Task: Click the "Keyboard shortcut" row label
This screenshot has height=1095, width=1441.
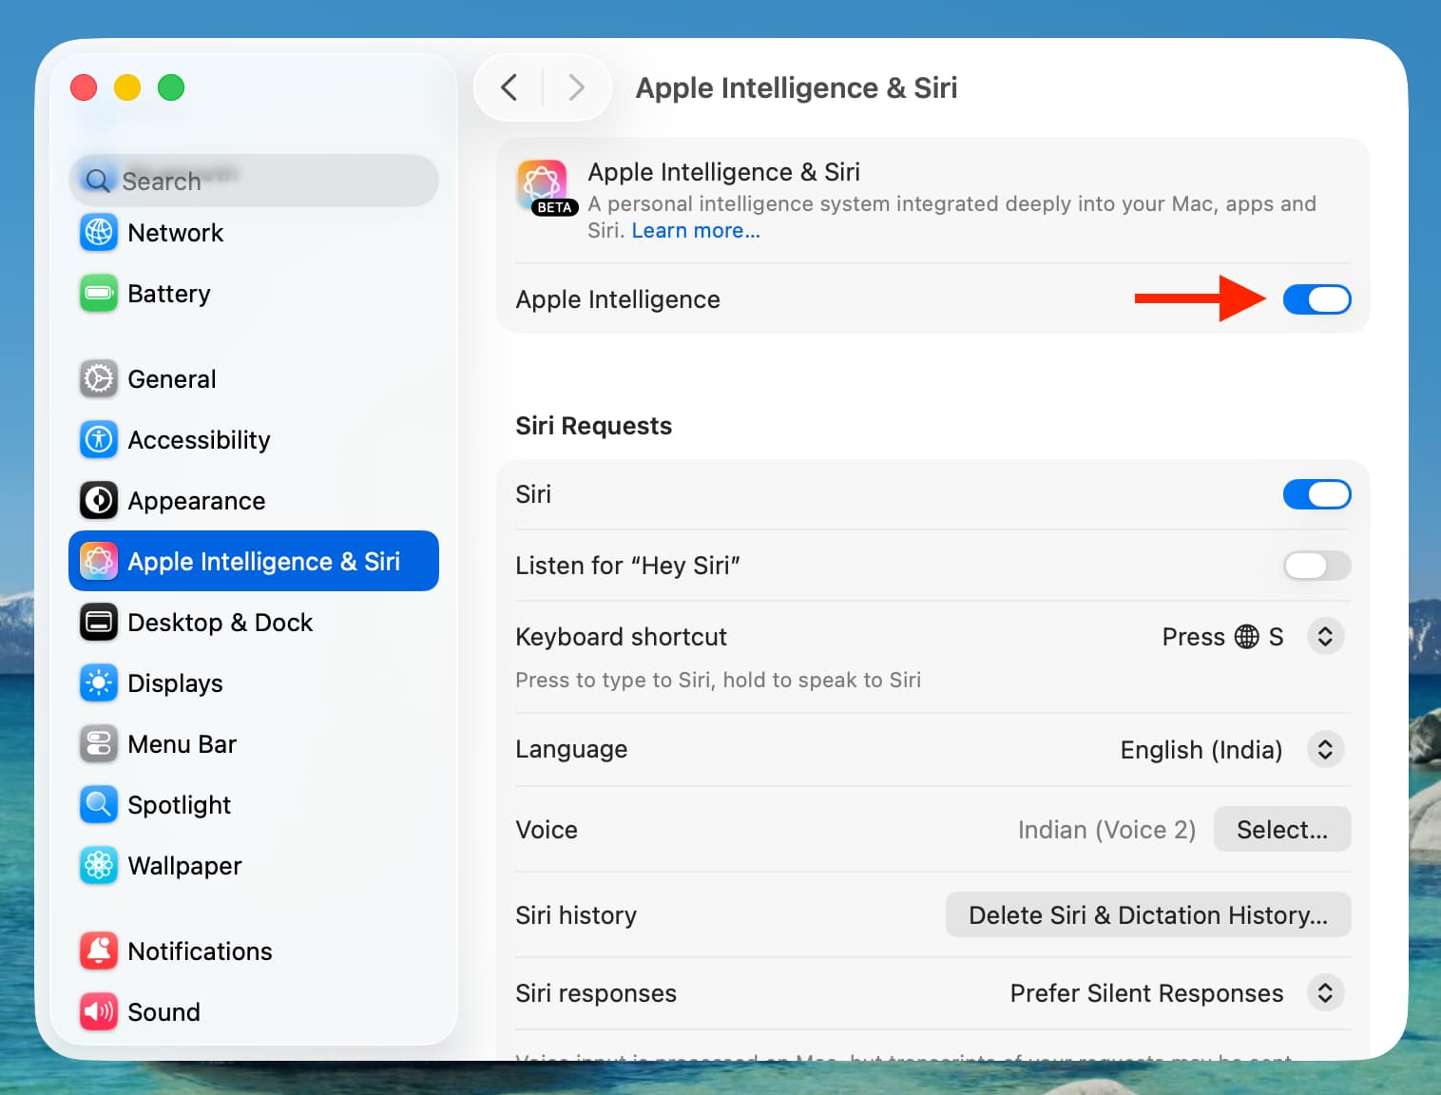Action: [x=621, y=637]
